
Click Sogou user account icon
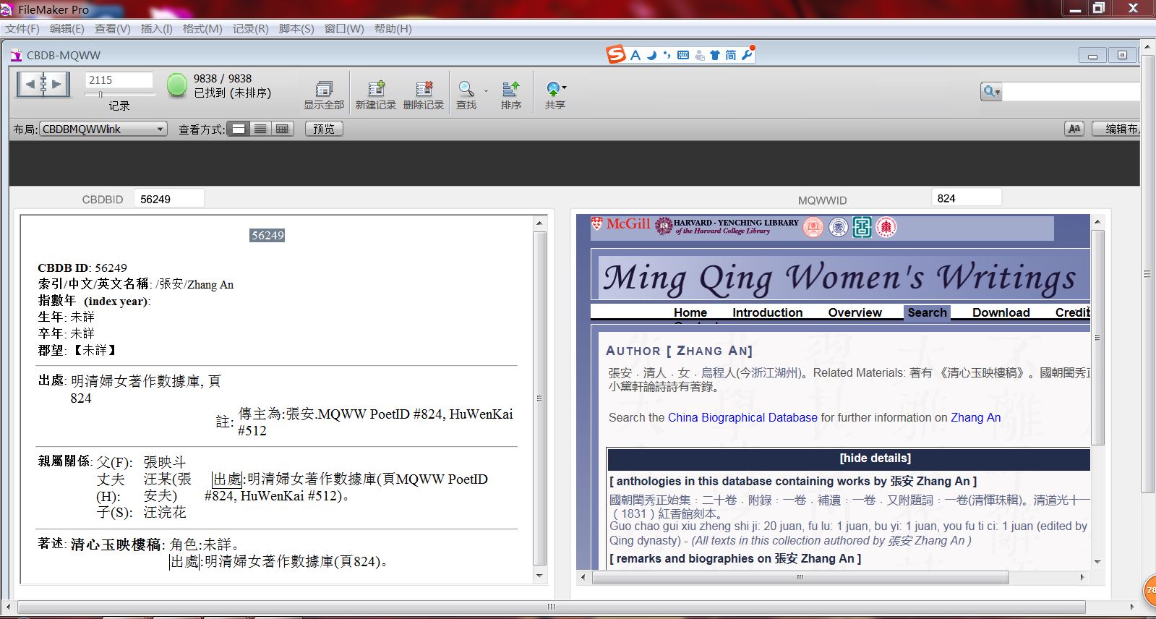click(699, 55)
